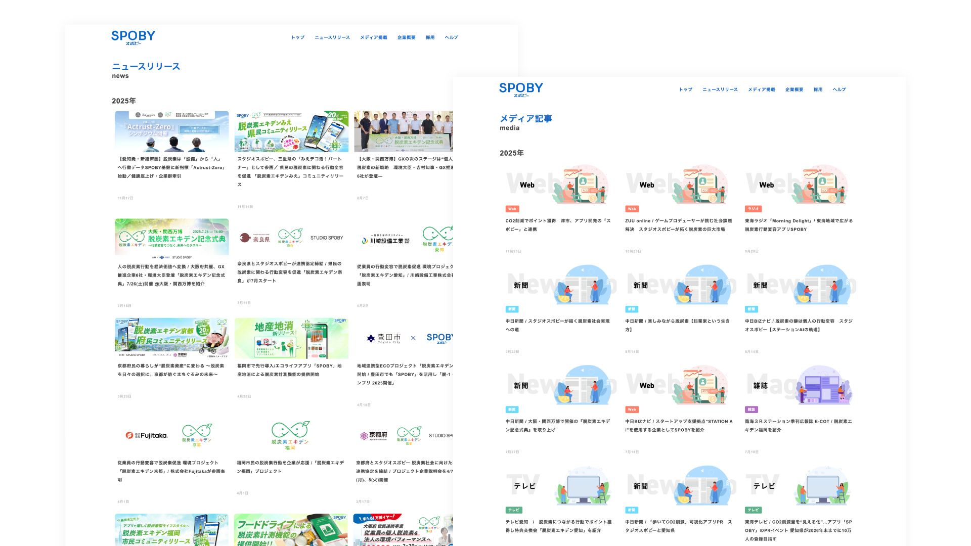Open the 脱炭素エキデン福岡 logo article image
This screenshot has width=971, height=546.
(x=290, y=435)
